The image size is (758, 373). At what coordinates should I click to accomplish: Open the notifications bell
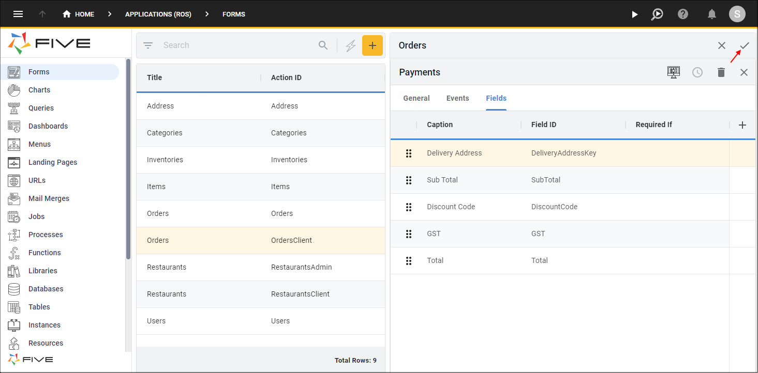click(x=712, y=14)
